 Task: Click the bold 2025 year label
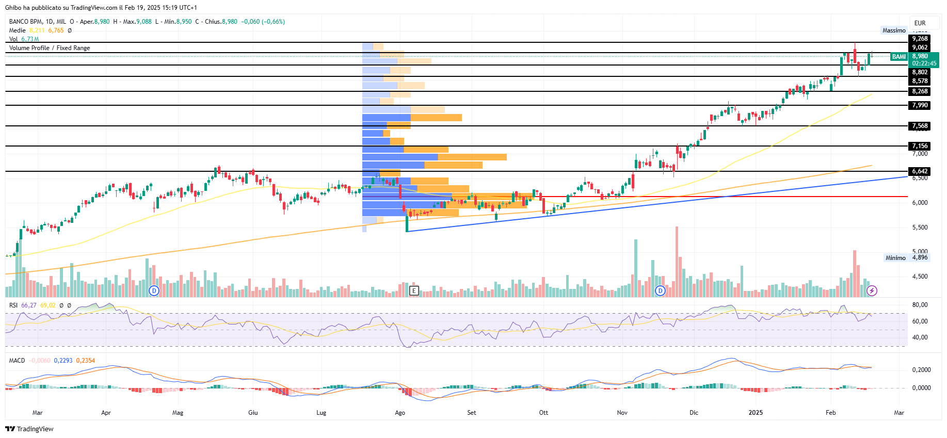[x=756, y=413]
